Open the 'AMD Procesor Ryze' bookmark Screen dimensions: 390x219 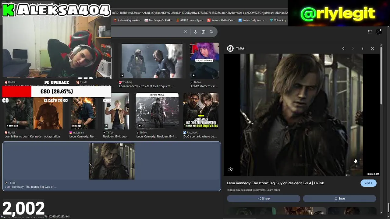click(190, 20)
